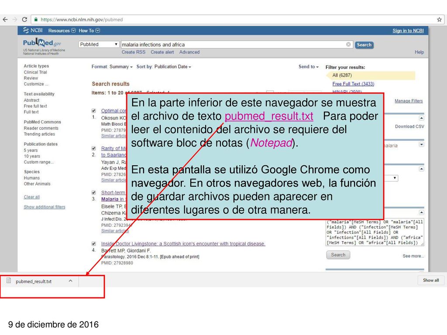
Task: Filter species by Humans
Action: tap(31, 178)
